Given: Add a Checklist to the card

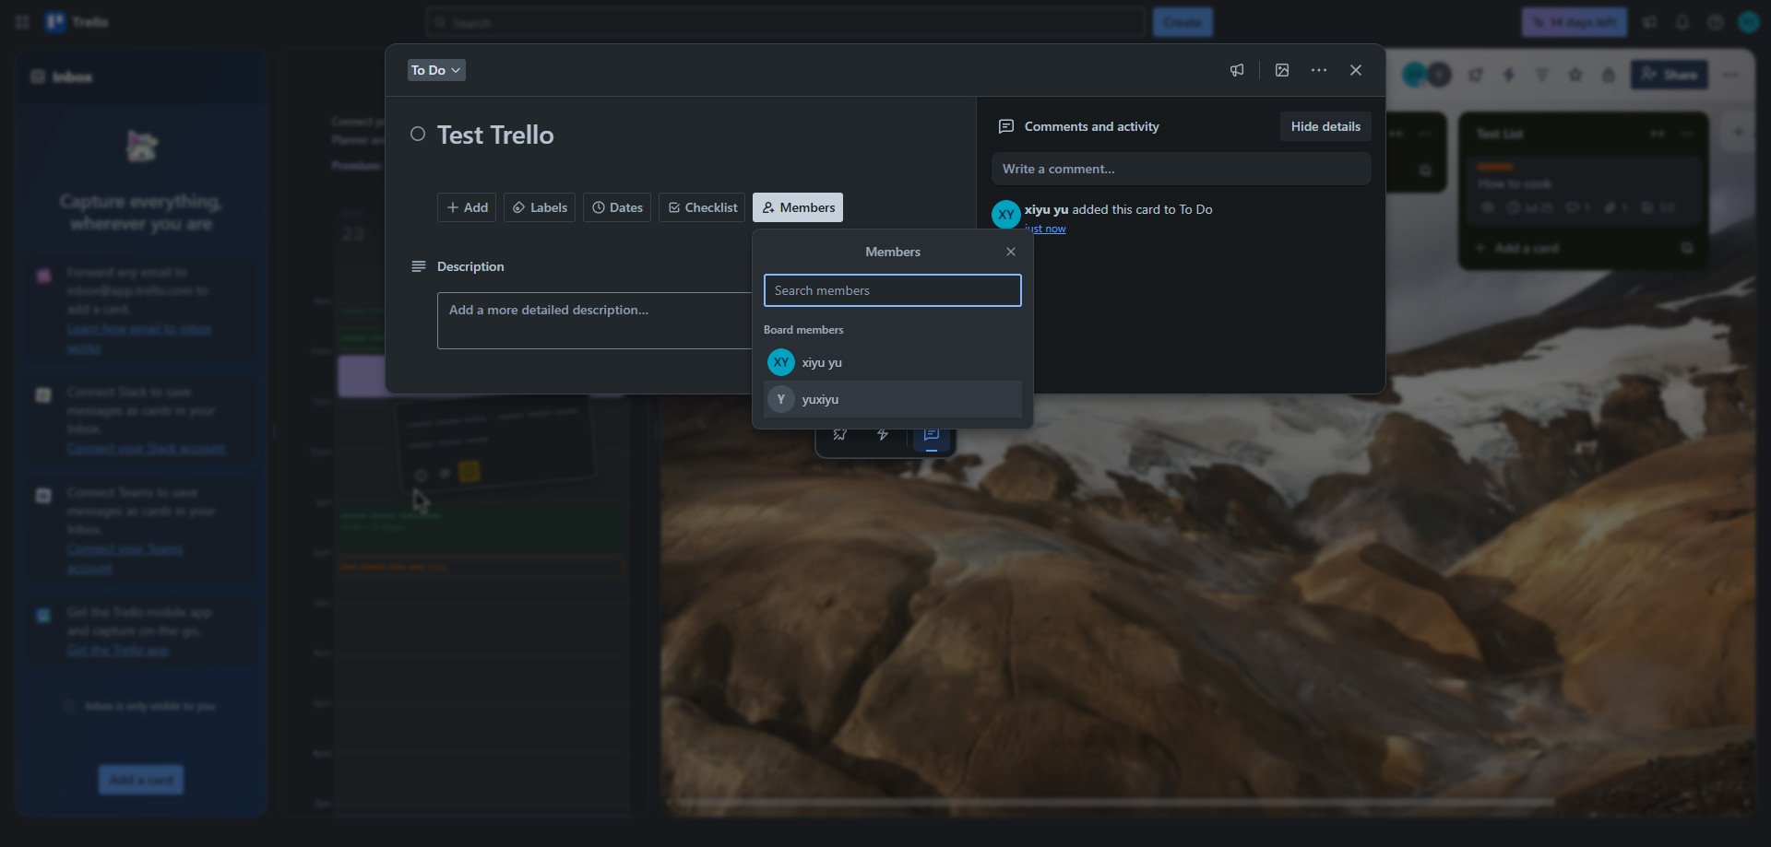Looking at the screenshot, I should (x=702, y=207).
